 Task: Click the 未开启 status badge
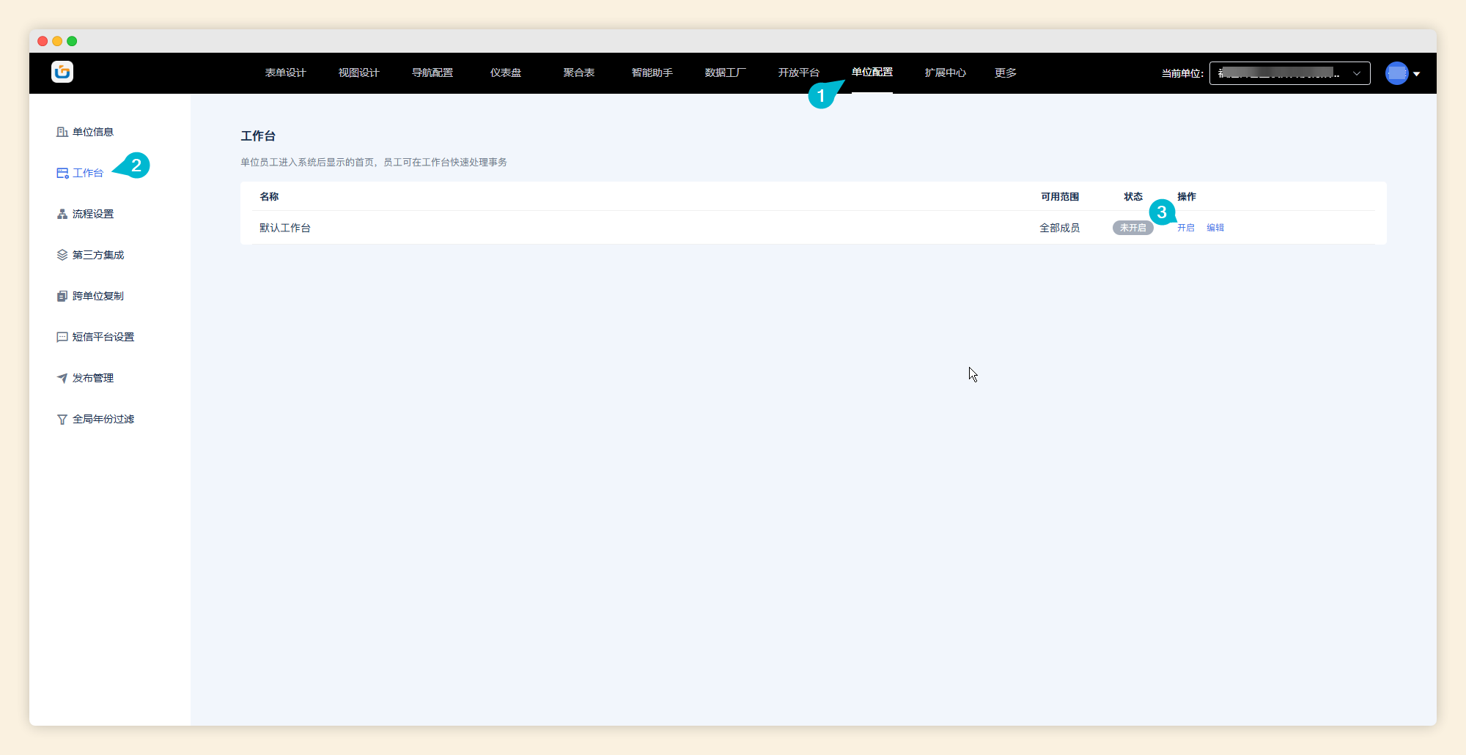click(x=1133, y=228)
